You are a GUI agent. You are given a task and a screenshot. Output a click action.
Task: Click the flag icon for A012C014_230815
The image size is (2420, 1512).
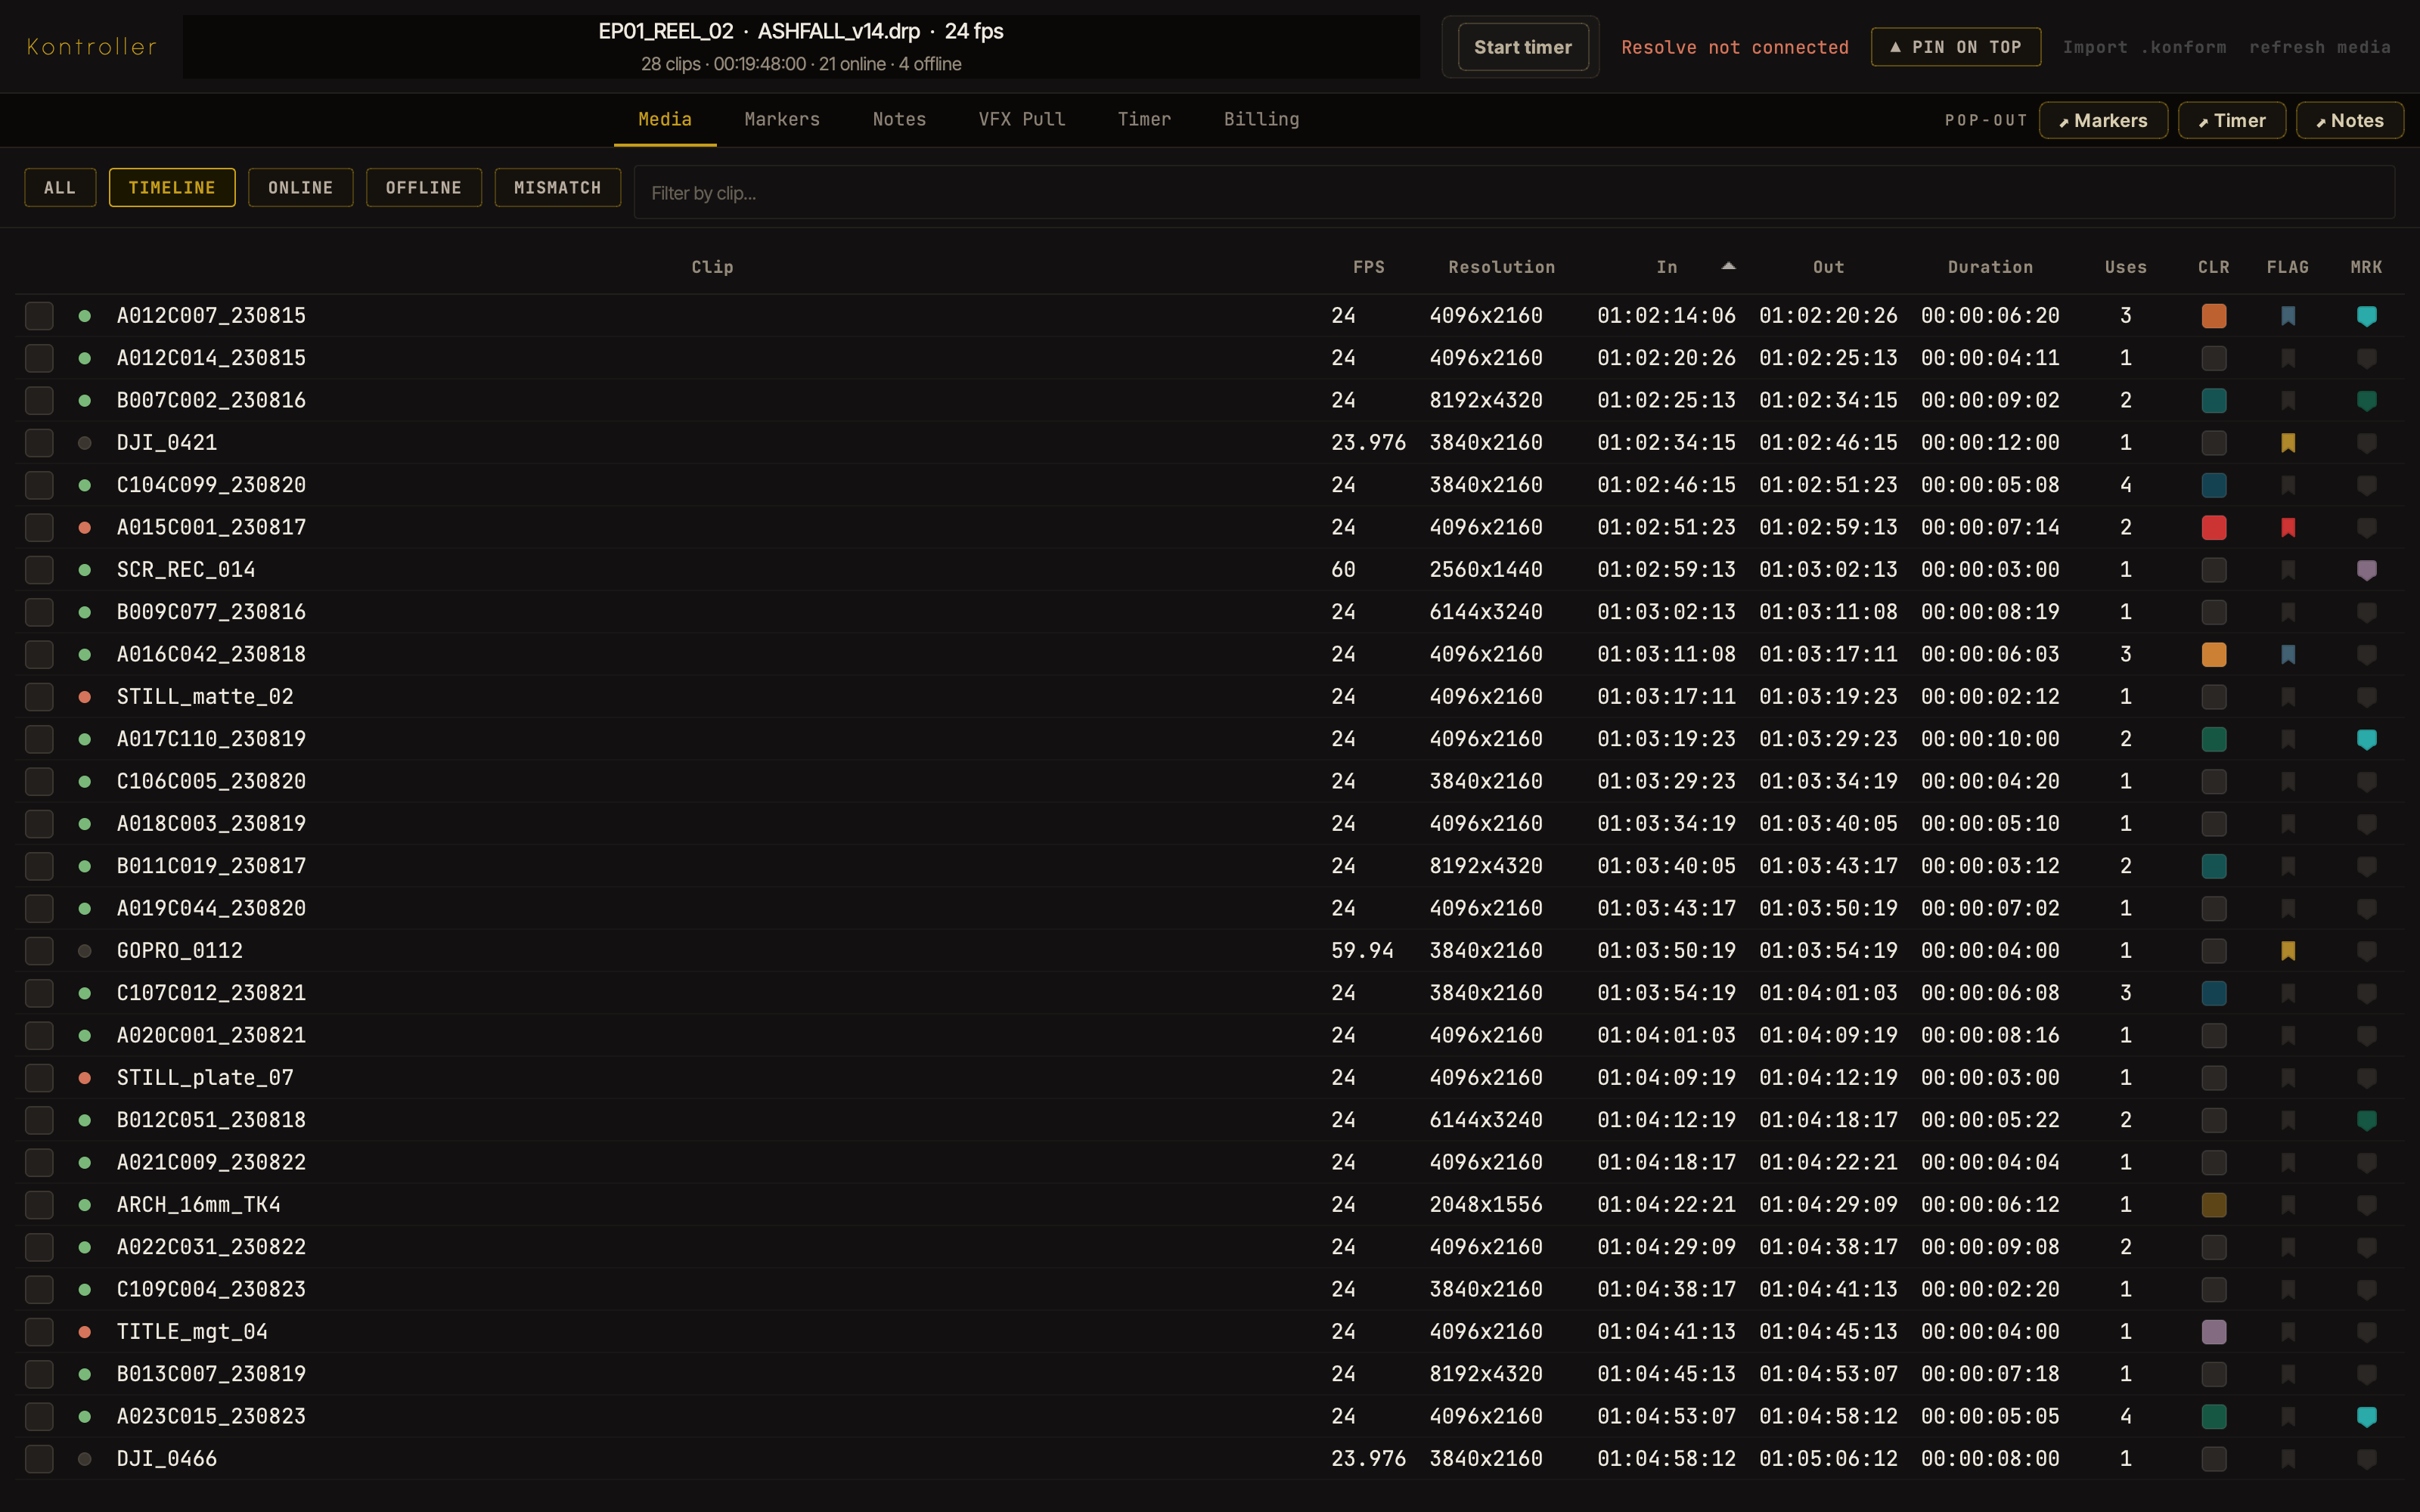coord(2288,358)
